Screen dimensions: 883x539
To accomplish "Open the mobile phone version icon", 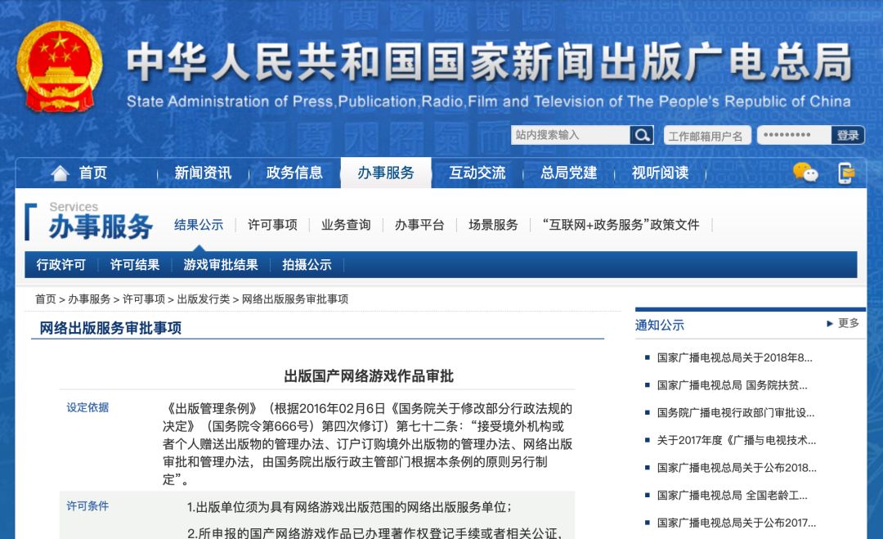I will 846,173.
